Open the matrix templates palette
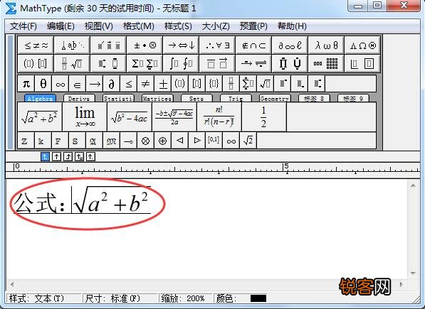 [326, 63]
